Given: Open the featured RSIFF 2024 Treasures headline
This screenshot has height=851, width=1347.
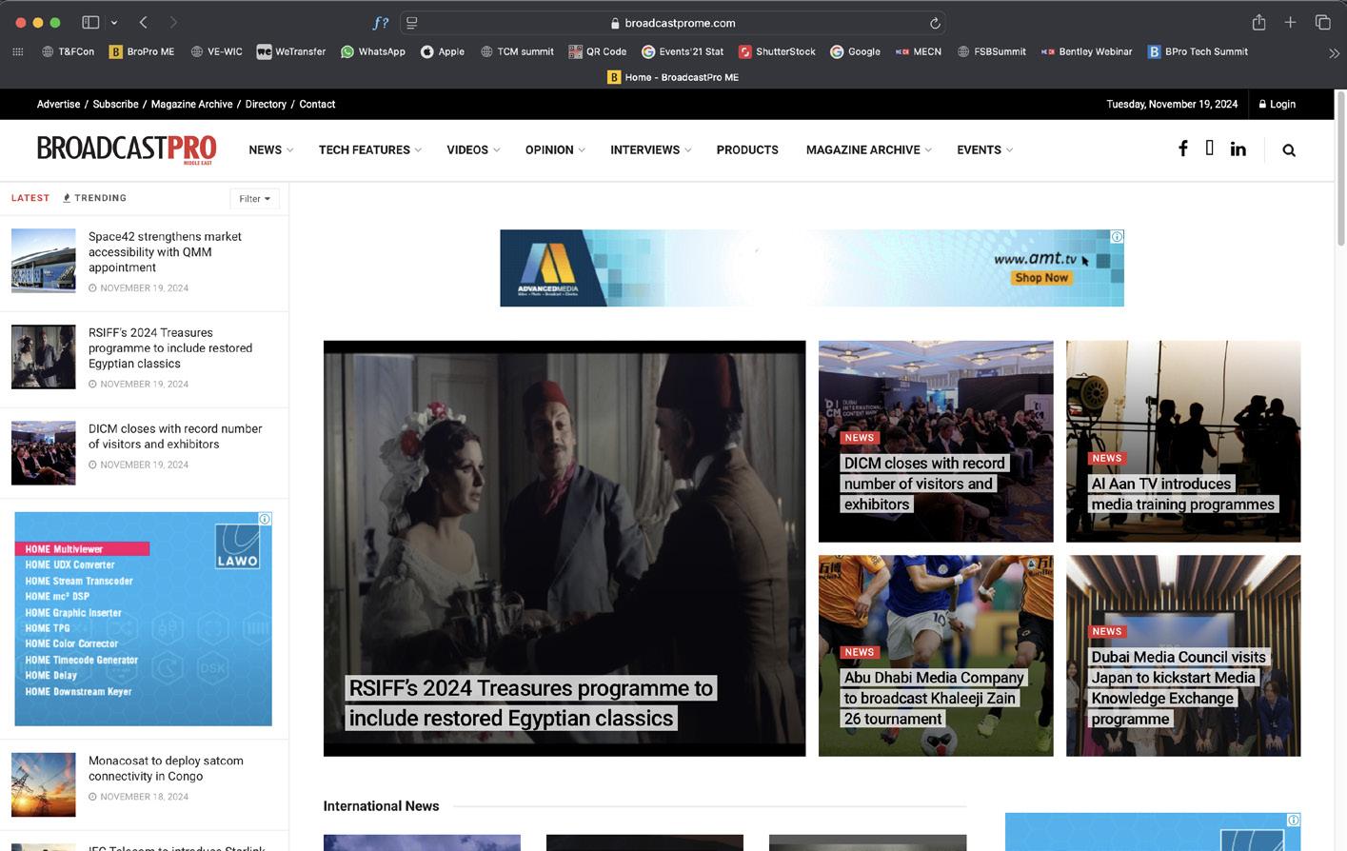Looking at the screenshot, I should point(530,703).
